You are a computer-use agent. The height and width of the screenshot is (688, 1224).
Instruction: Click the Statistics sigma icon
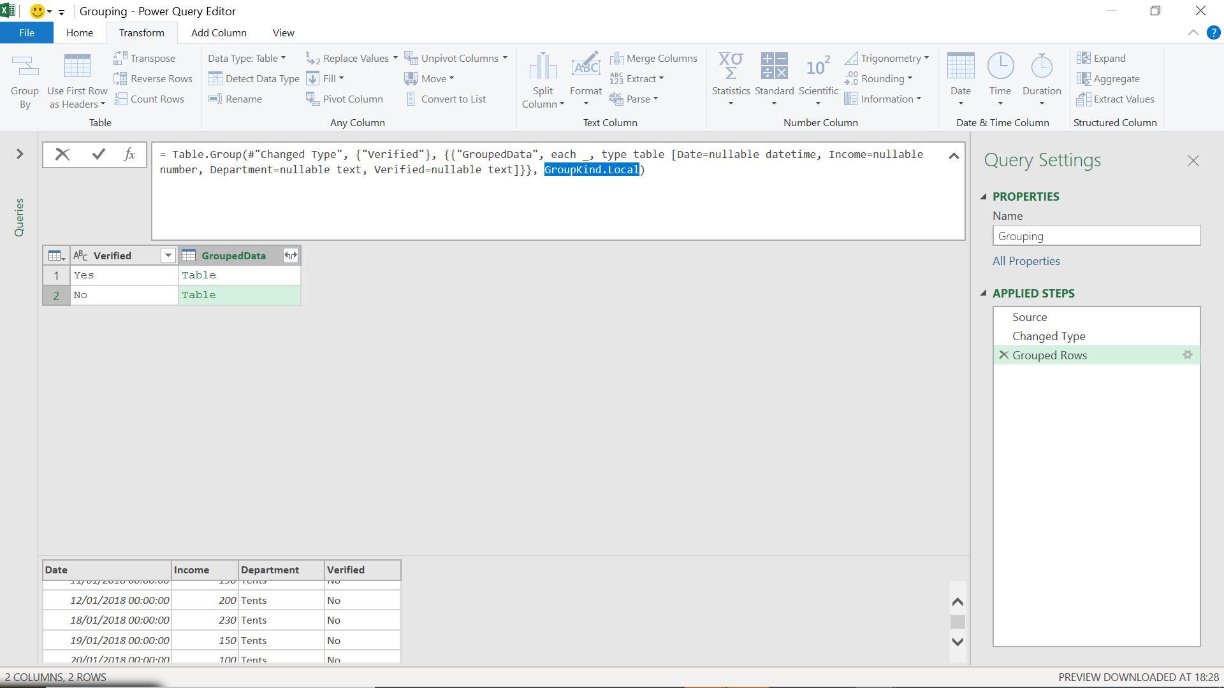[x=731, y=66]
